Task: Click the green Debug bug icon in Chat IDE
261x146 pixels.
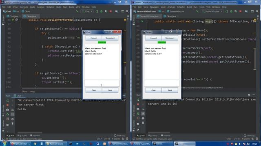Action: [x=102, y=11]
